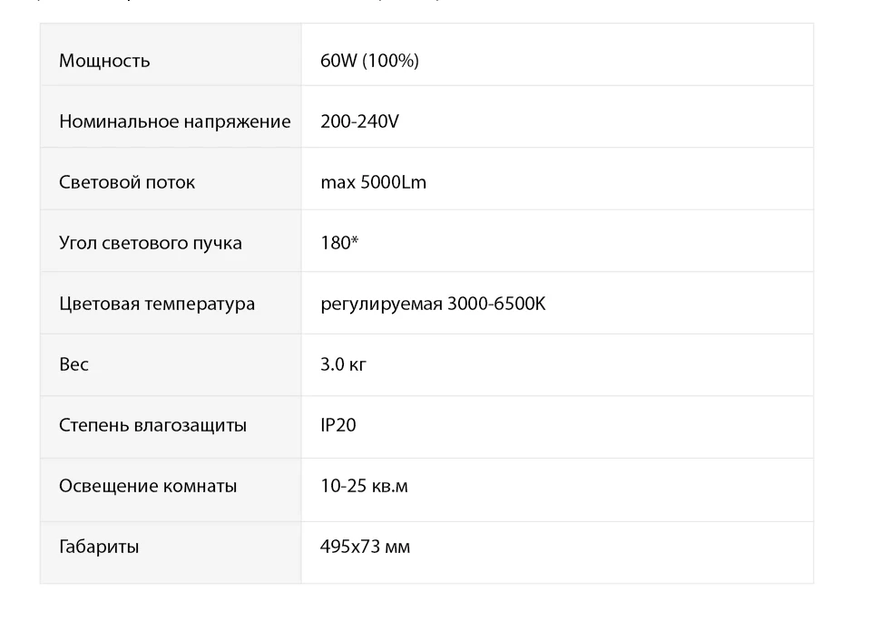Click the '(100%)' text in the power row
The height and width of the screenshot is (630, 871).
pos(391,61)
